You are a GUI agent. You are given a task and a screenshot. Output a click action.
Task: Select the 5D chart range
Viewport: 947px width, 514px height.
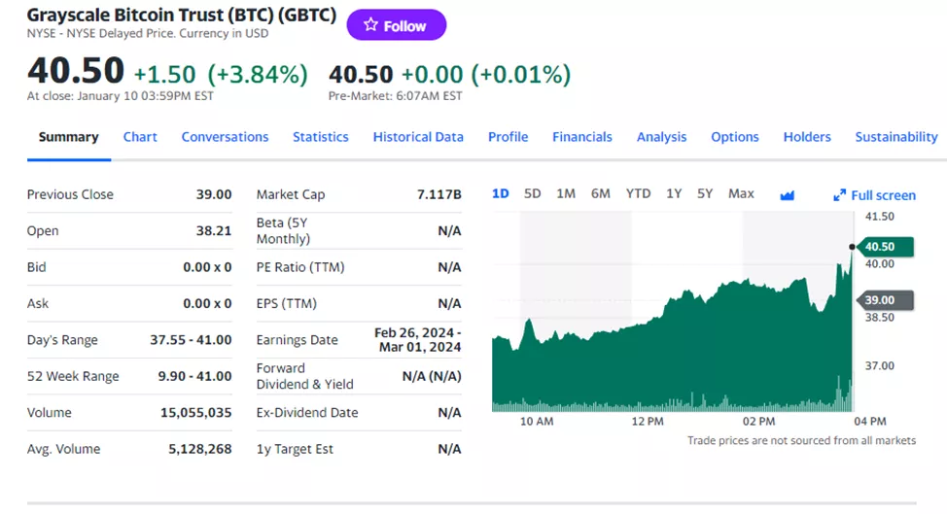(x=532, y=193)
